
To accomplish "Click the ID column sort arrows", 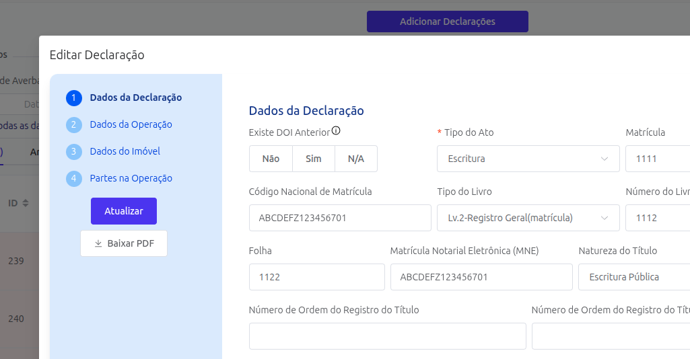I will 26,203.
